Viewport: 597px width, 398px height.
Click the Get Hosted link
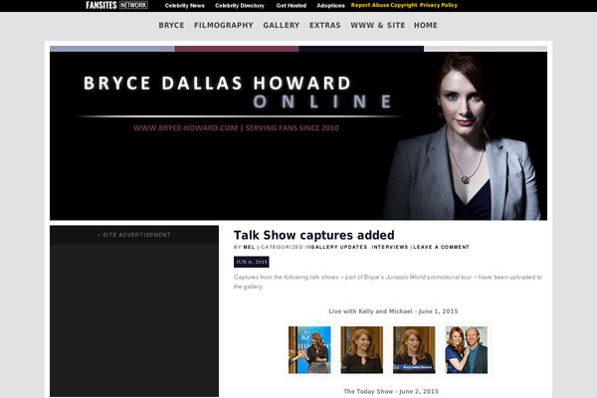(x=292, y=6)
